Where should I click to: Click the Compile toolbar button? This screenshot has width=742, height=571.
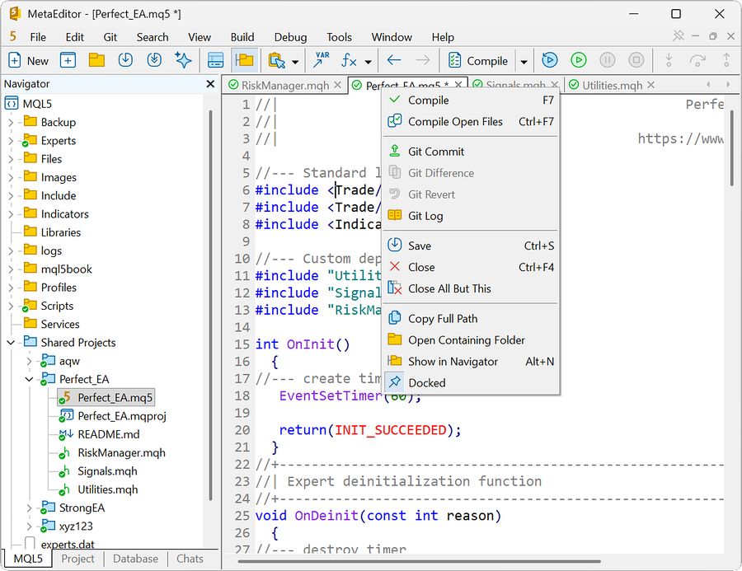(x=478, y=60)
